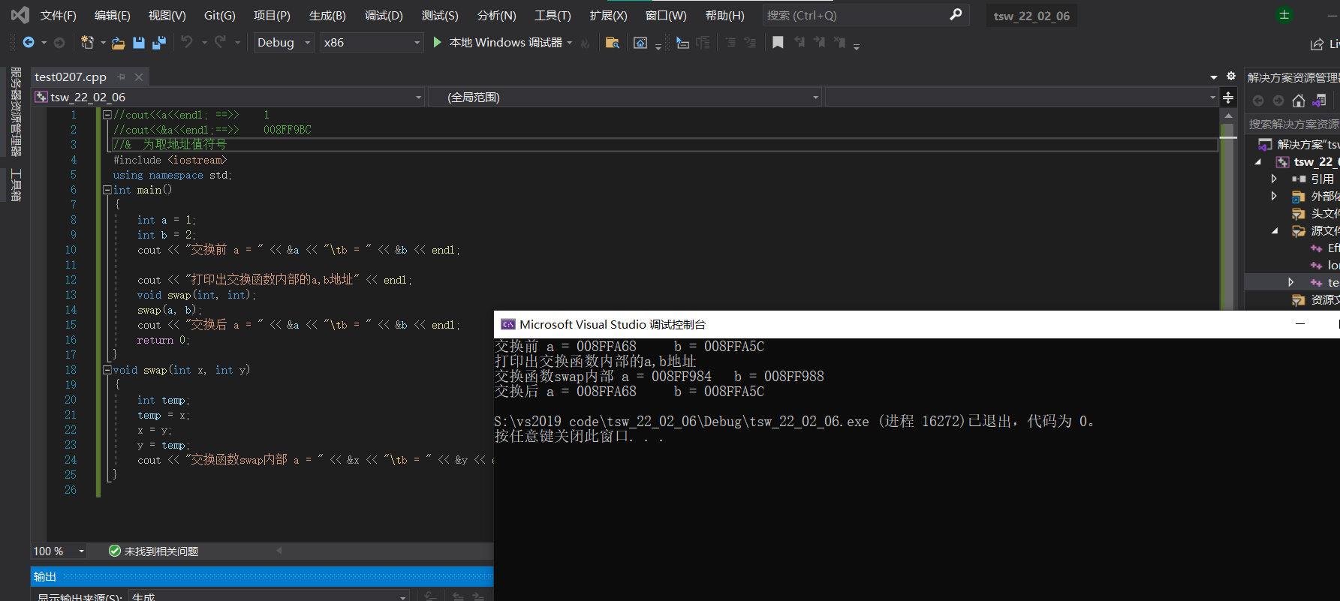The width and height of the screenshot is (1340, 601).
Task: Click the indent-pointer toolbar icon right of the camera icon
Action: click(682, 43)
